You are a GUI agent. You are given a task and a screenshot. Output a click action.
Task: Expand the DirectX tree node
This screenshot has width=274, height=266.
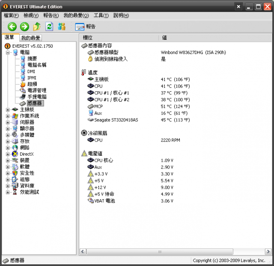(x=8, y=154)
